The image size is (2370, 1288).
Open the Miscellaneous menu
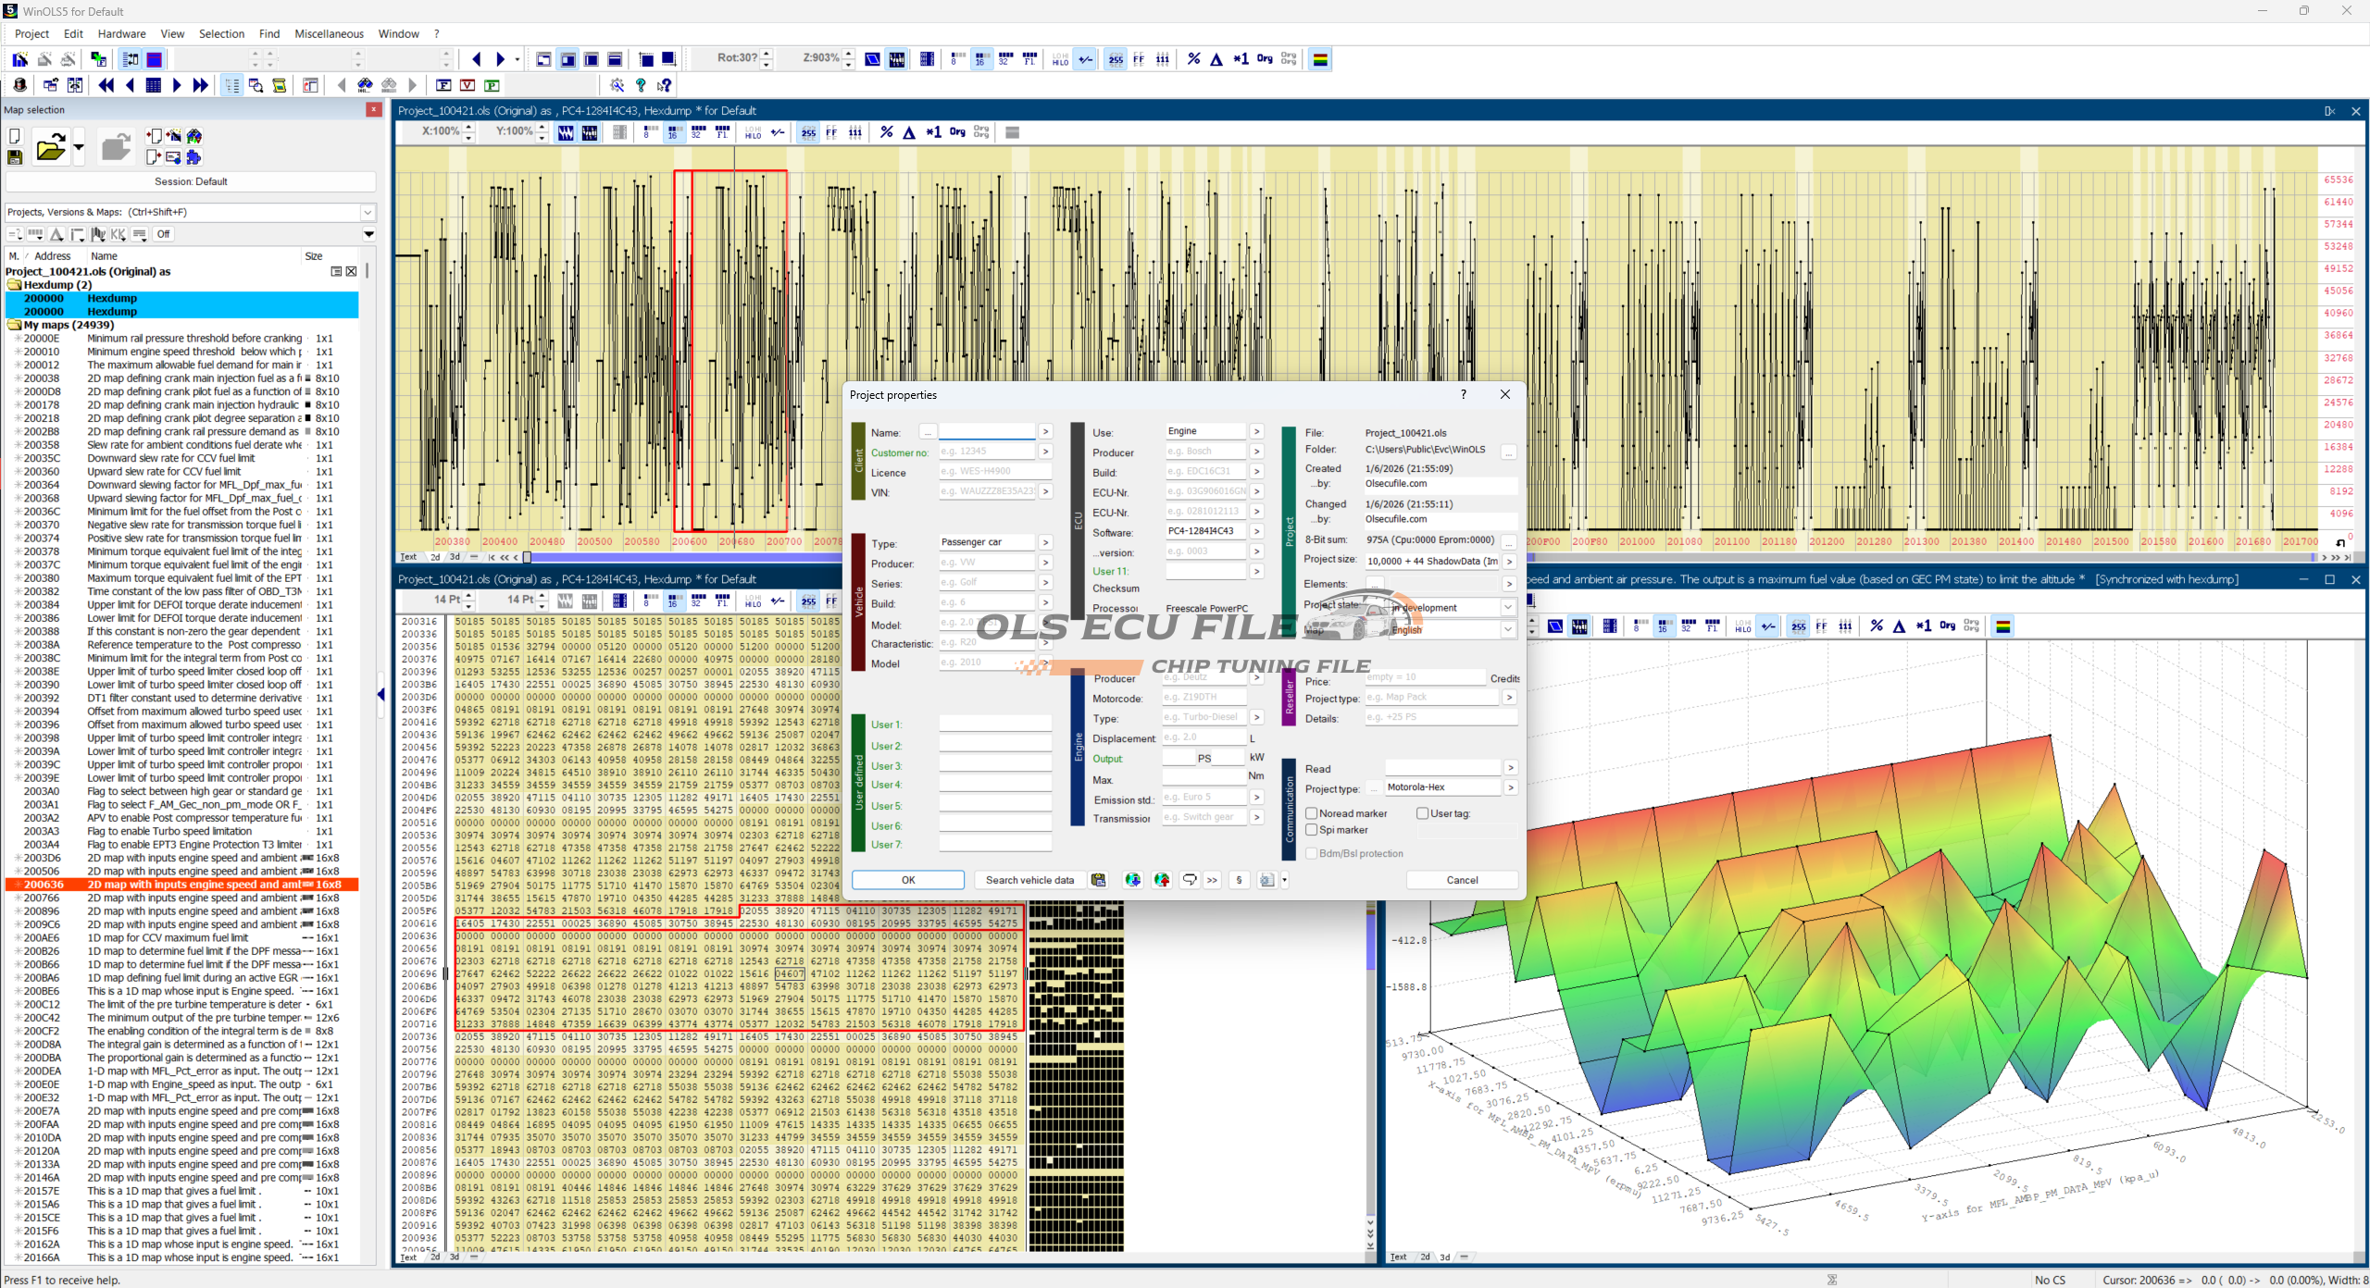tap(329, 34)
